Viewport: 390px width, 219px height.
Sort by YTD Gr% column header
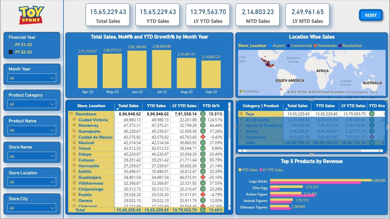pyautogui.click(x=211, y=106)
